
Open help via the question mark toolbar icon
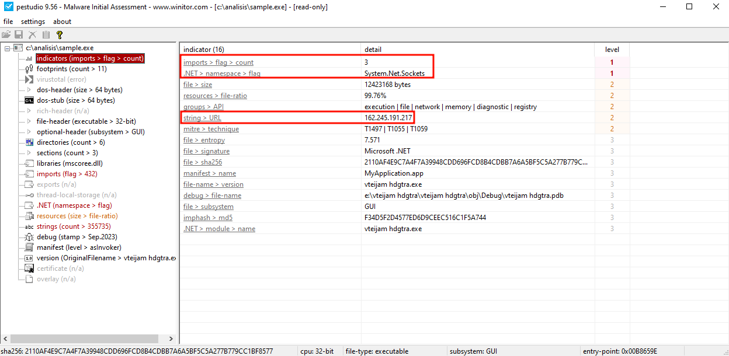[x=59, y=34]
